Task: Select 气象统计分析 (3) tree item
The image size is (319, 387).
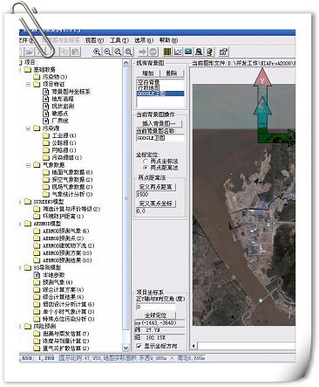Action: point(72,194)
